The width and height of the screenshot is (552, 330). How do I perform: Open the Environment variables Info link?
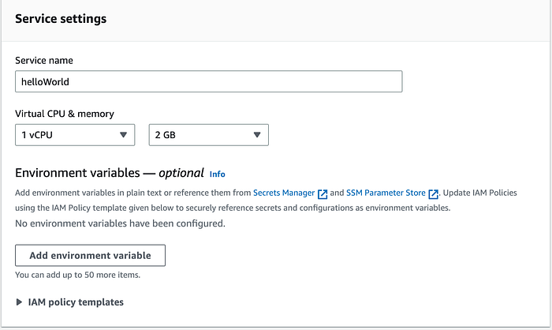point(217,174)
